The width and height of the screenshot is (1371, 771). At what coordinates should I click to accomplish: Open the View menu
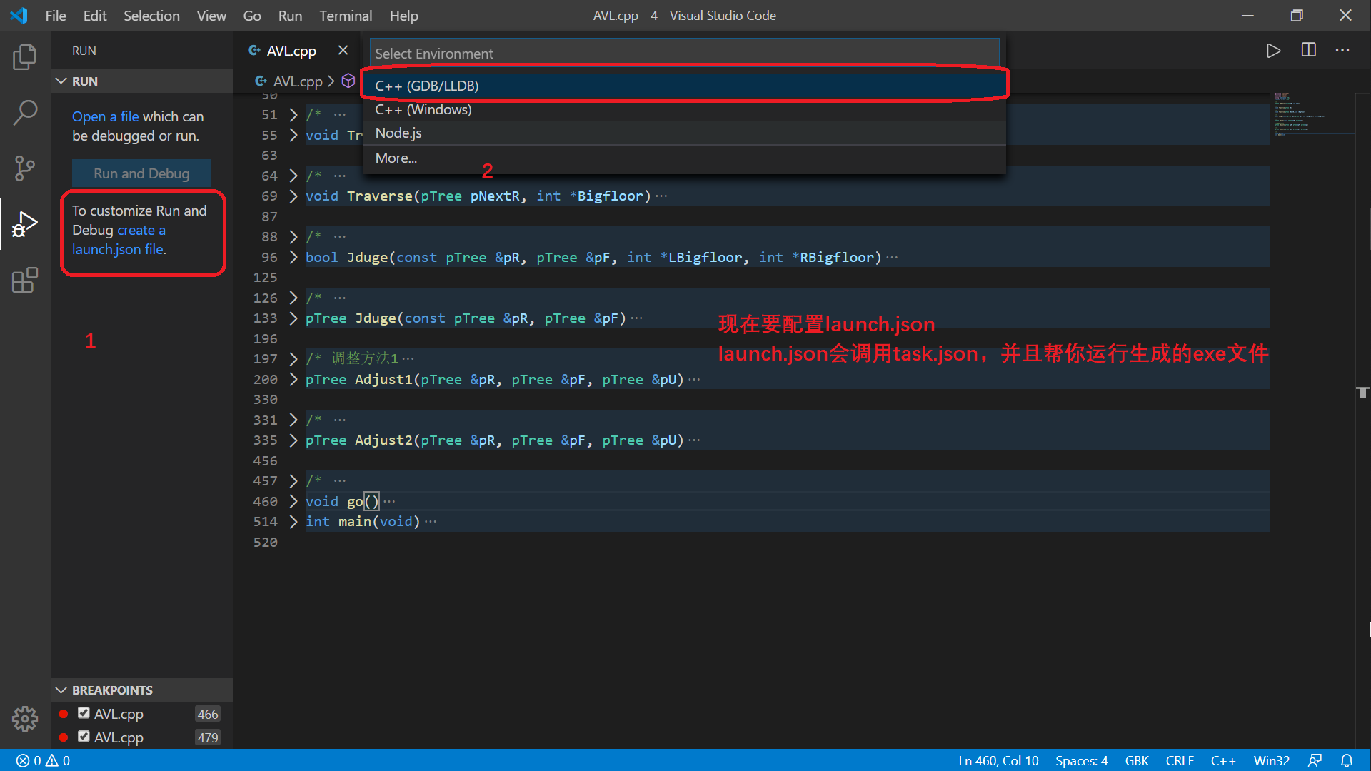211,15
